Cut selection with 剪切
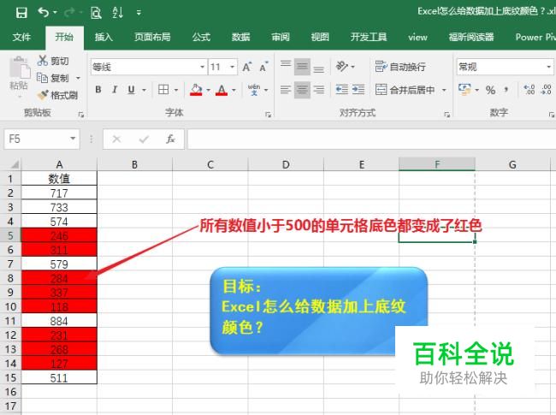Screen dimensions: 556x415 pyautogui.click(x=54, y=61)
